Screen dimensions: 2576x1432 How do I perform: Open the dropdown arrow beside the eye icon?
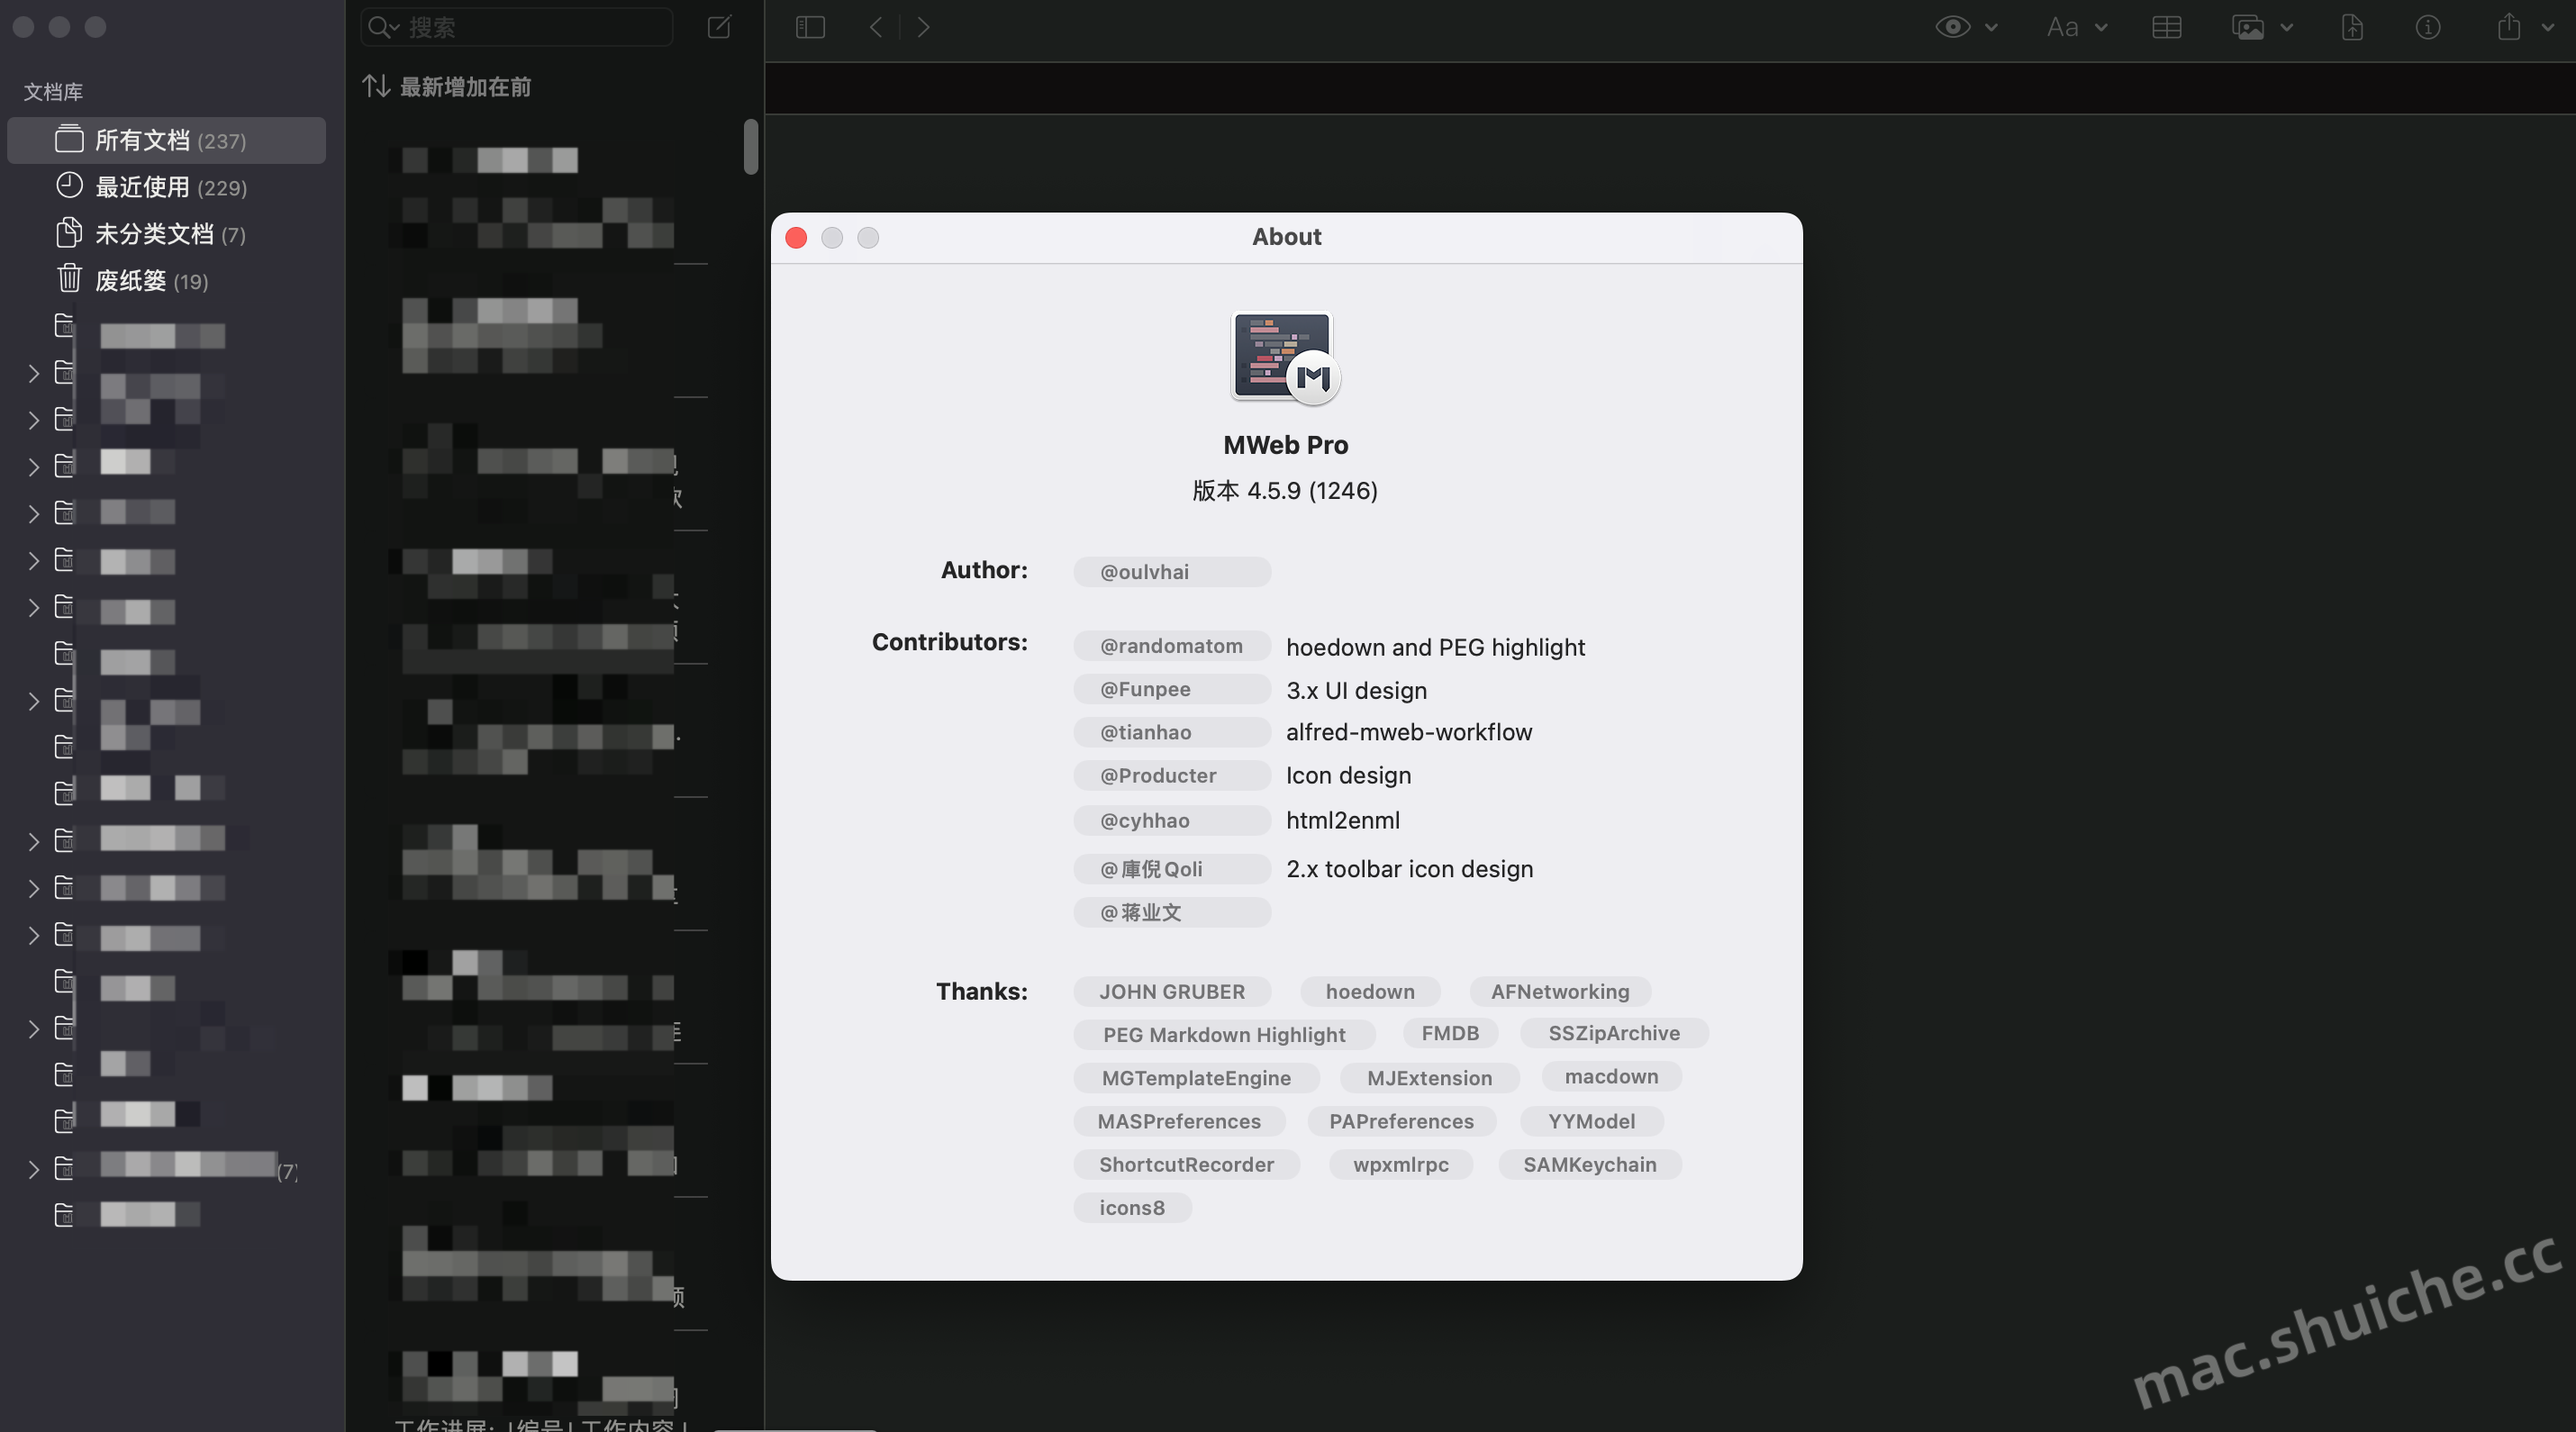(x=1992, y=27)
